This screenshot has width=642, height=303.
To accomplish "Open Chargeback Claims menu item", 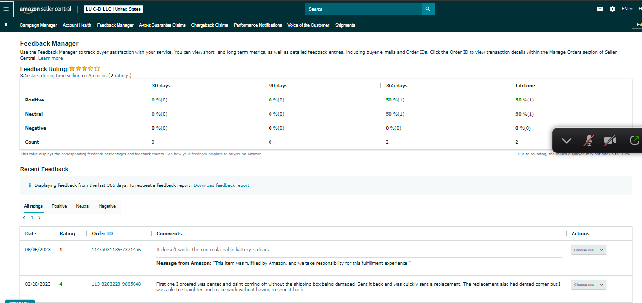I will coord(209,25).
